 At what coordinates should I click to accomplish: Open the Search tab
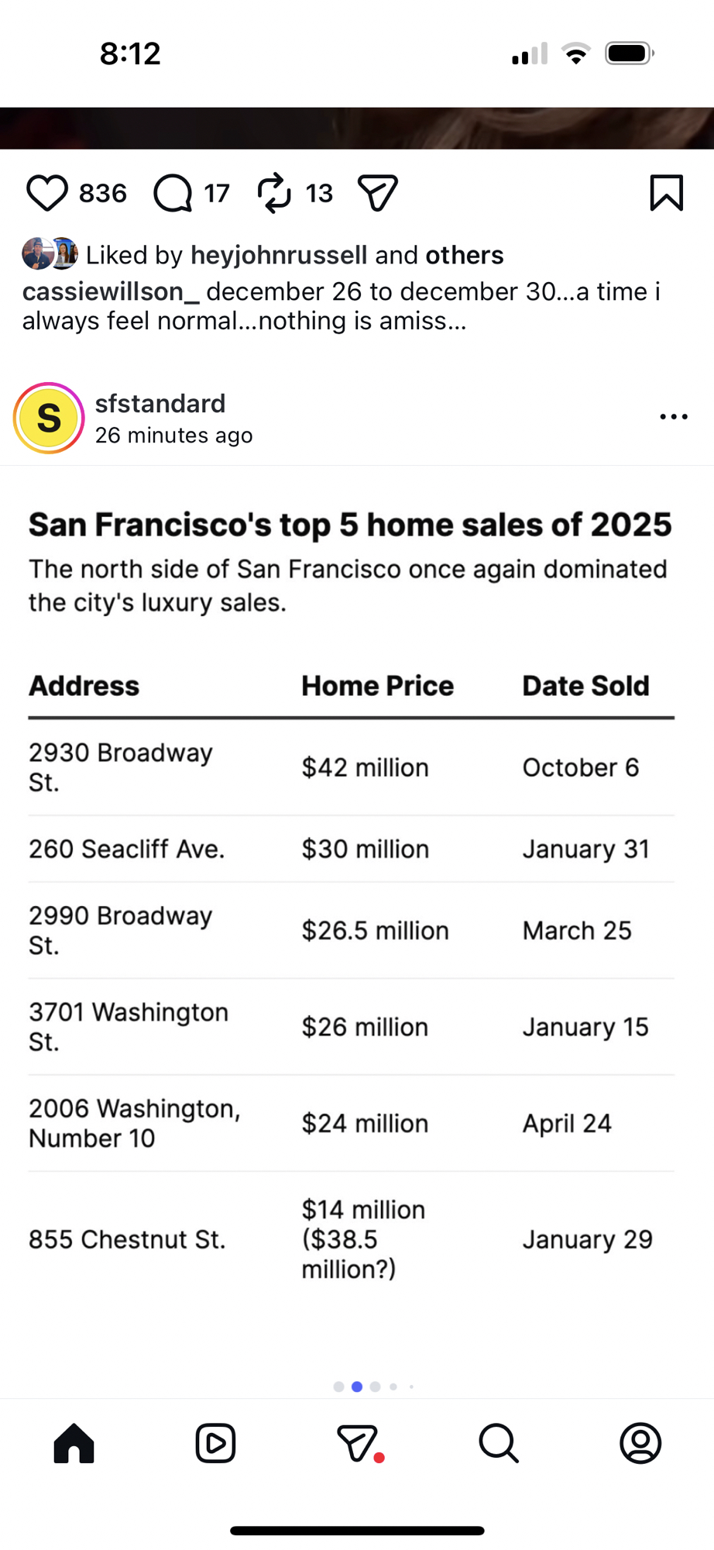click(x=499, y=1443)
